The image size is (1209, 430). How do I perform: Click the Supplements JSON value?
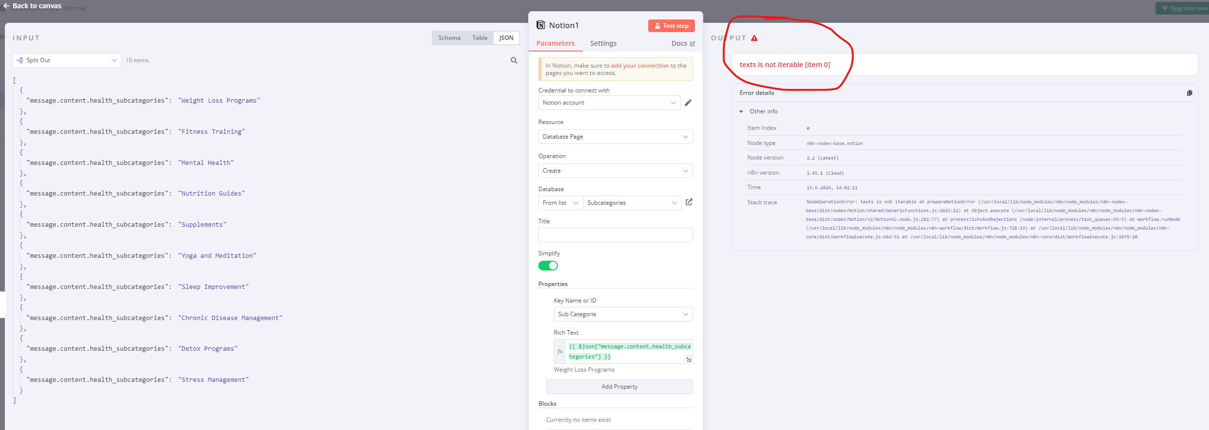tap(202, 225)
